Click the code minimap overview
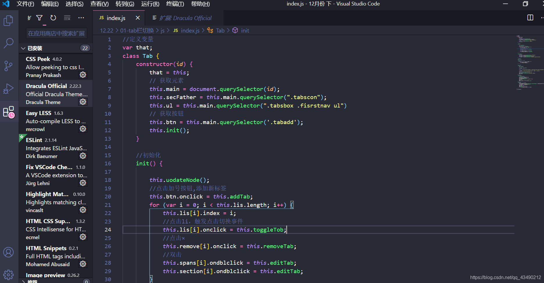 529,62
